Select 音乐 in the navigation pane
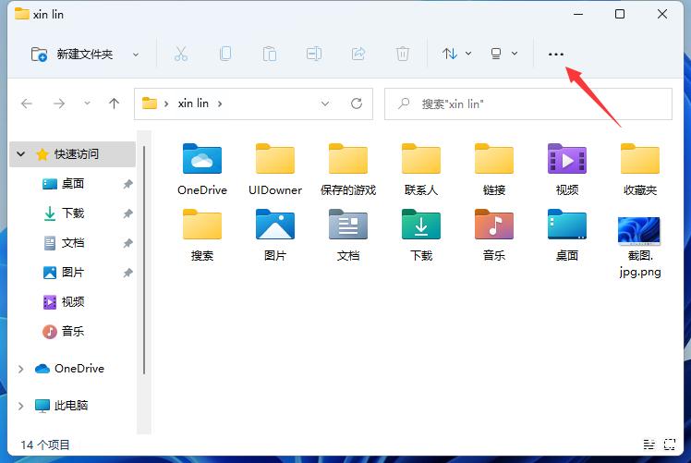The height and width of the screenshot is (463, 691). click(x=73, y=332)
